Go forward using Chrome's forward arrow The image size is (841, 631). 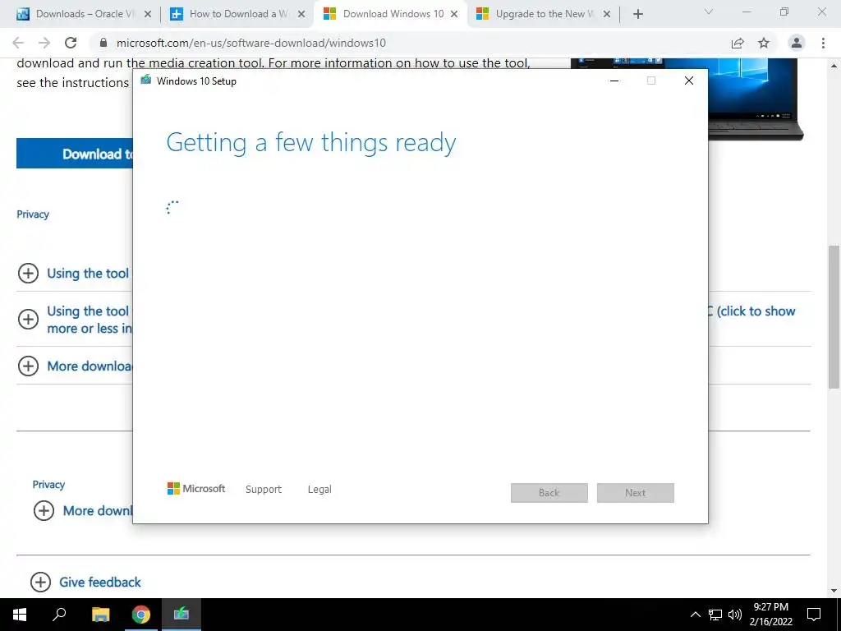(x=44, y=43)
